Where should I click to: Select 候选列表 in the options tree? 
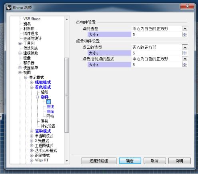pos(31,48)
